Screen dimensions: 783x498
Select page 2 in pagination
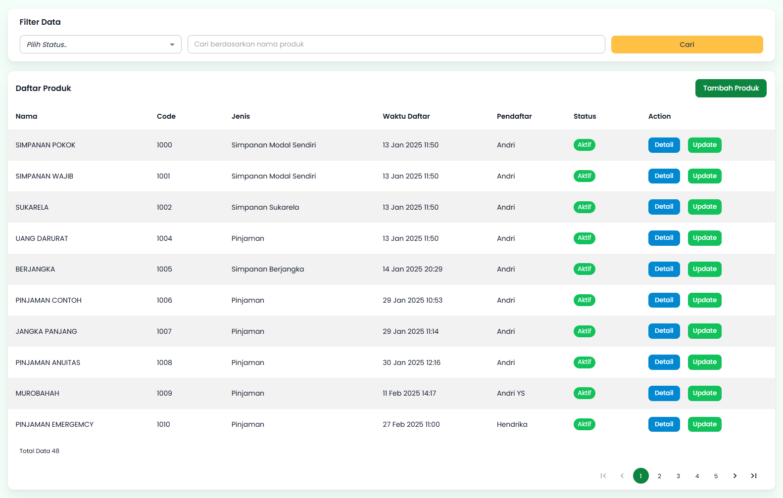[x=659, y=476]
